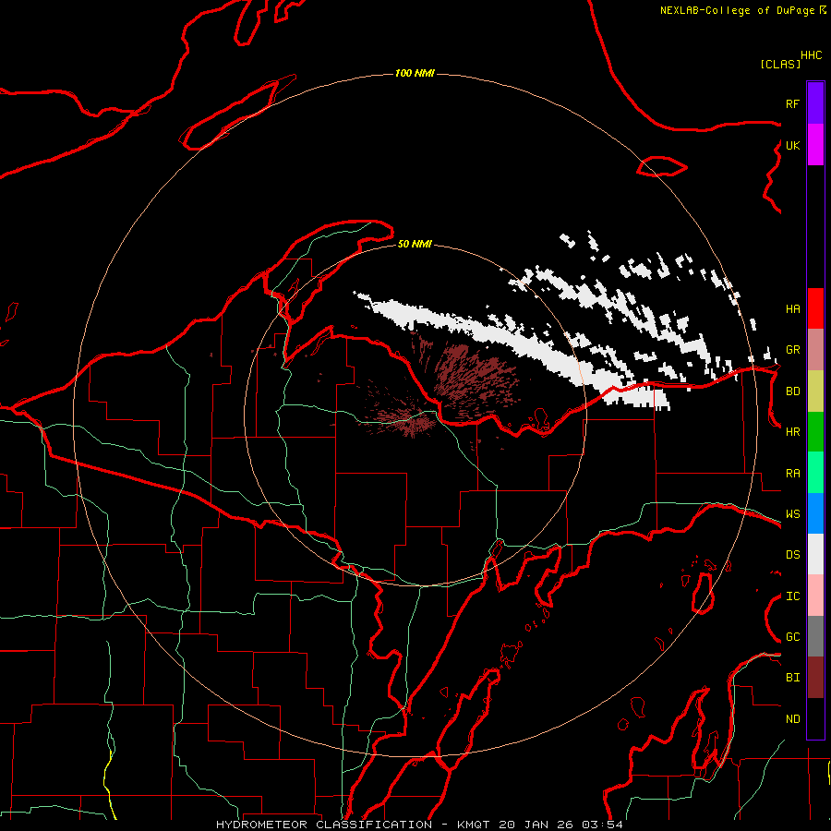This screenshot has width=831, height=831.
Task: Click the GC legend label
Action: (792, 637)
